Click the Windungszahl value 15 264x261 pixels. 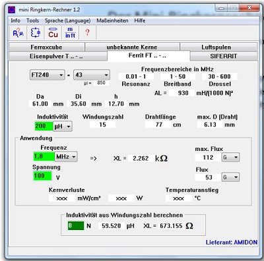pyautogui.click(x=102, y=125)
